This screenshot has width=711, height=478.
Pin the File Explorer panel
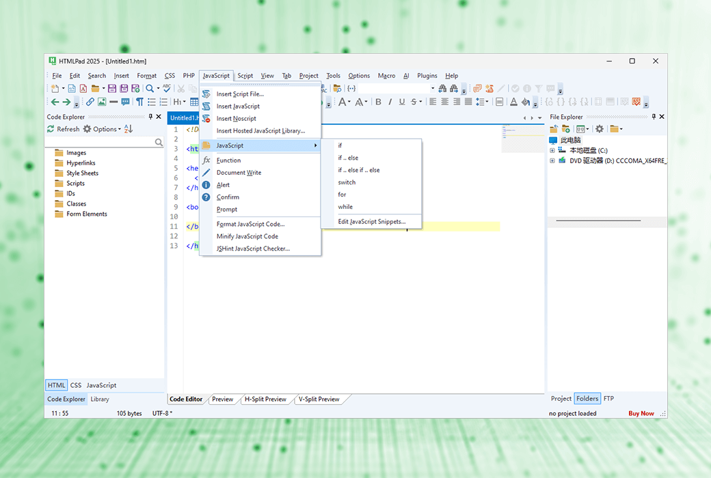click(x=654, y=117)
